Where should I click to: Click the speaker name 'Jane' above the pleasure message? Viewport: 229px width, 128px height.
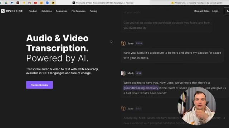(130, 43)
